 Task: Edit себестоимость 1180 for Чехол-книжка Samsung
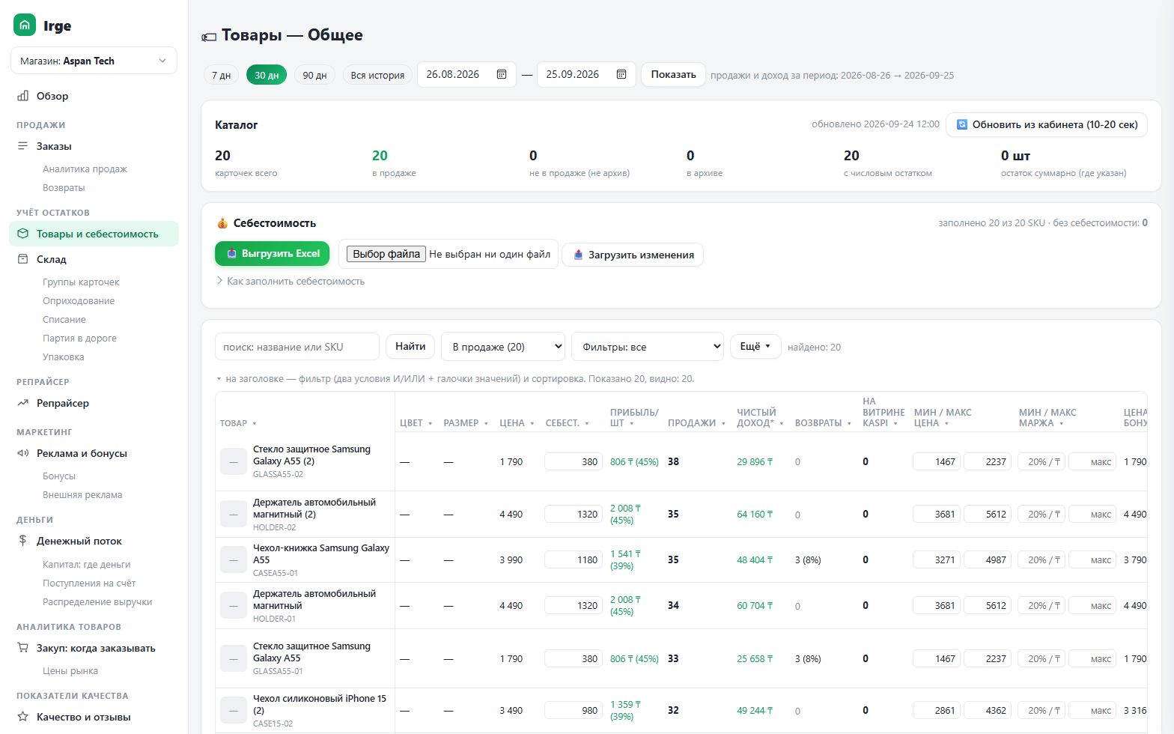(x=574, y=560)
